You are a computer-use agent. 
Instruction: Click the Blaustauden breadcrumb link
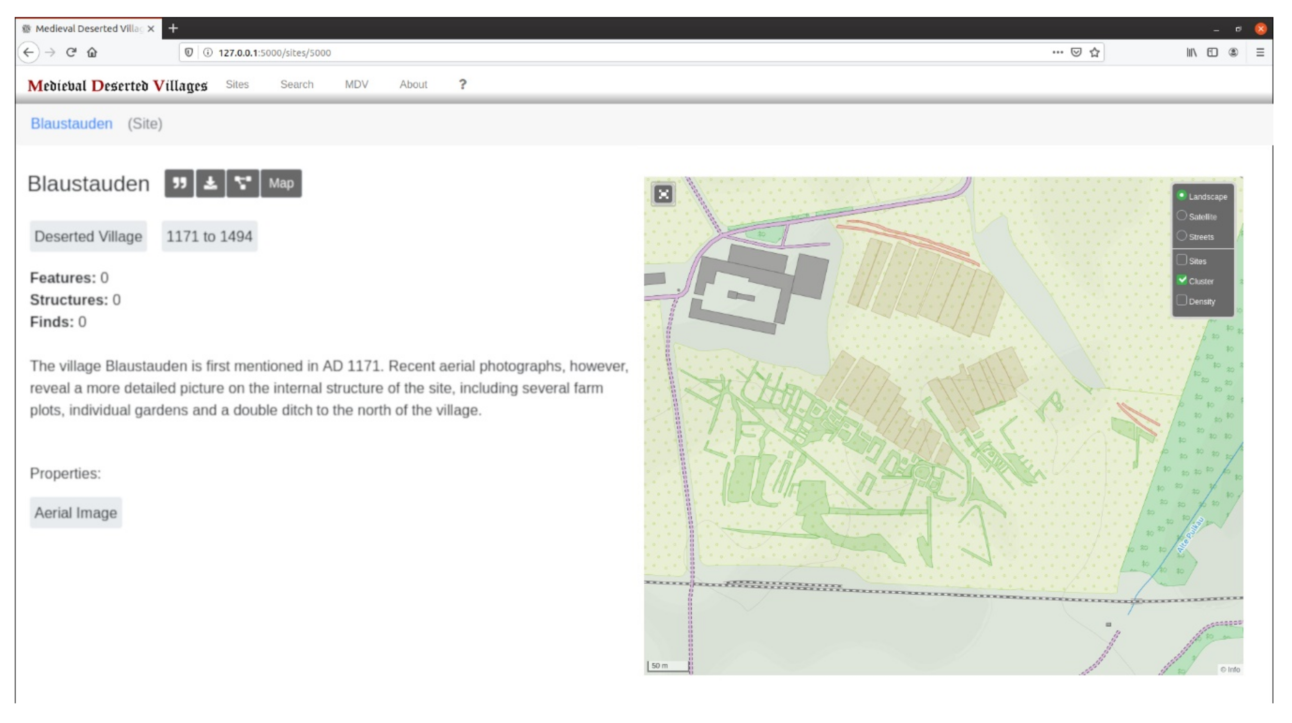click(x=71, y=124)
